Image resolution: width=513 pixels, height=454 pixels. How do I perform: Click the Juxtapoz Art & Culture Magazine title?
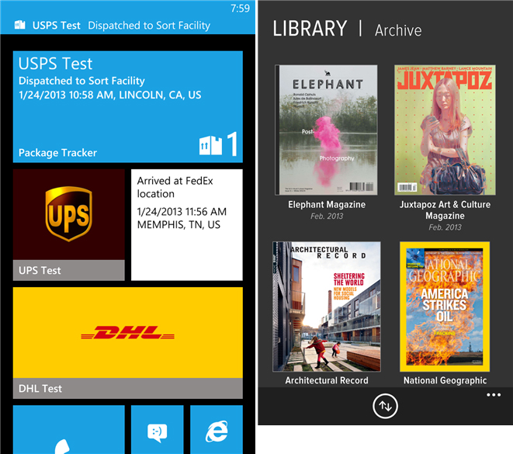click(x=445, y=210)
